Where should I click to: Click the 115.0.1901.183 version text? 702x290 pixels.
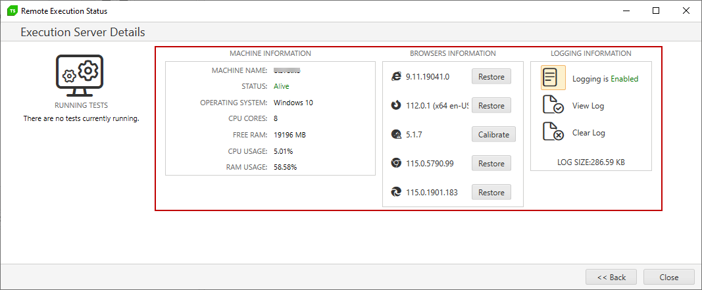coord(432,193)
